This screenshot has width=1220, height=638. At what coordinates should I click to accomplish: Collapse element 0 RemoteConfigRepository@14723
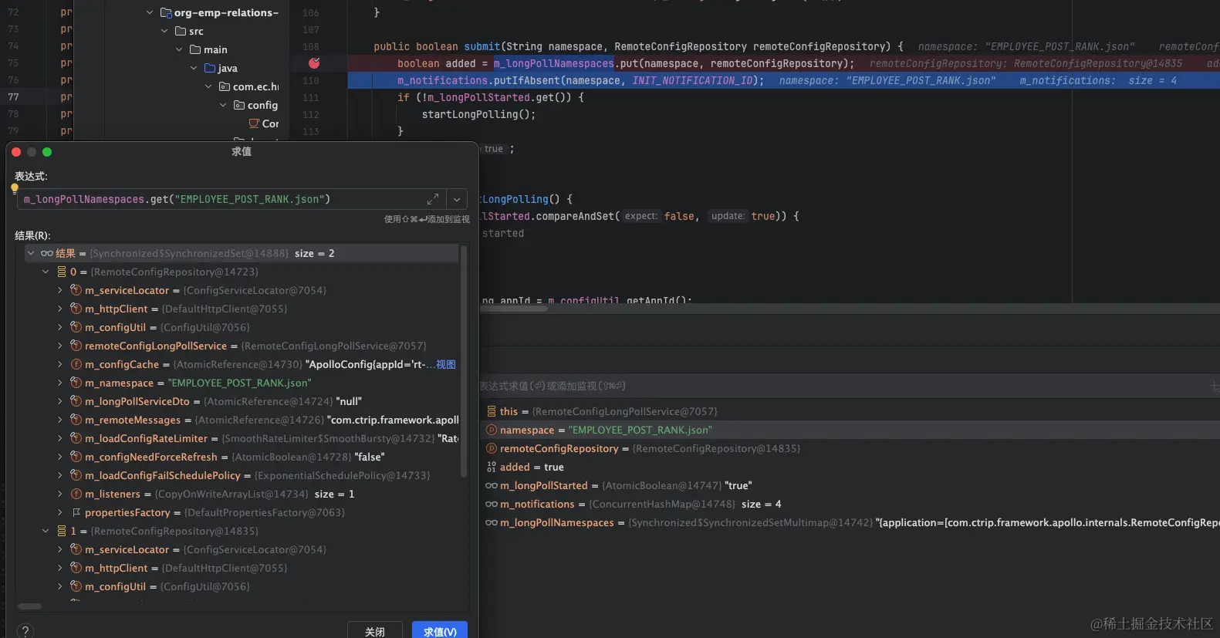pos(46,272)
